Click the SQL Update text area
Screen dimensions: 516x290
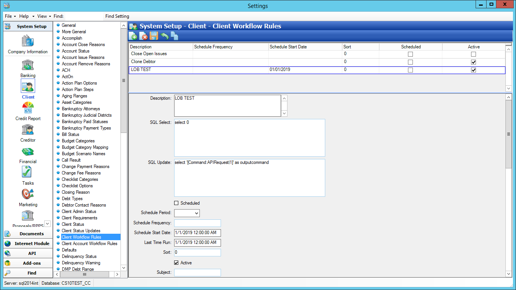tap(249, 178)
